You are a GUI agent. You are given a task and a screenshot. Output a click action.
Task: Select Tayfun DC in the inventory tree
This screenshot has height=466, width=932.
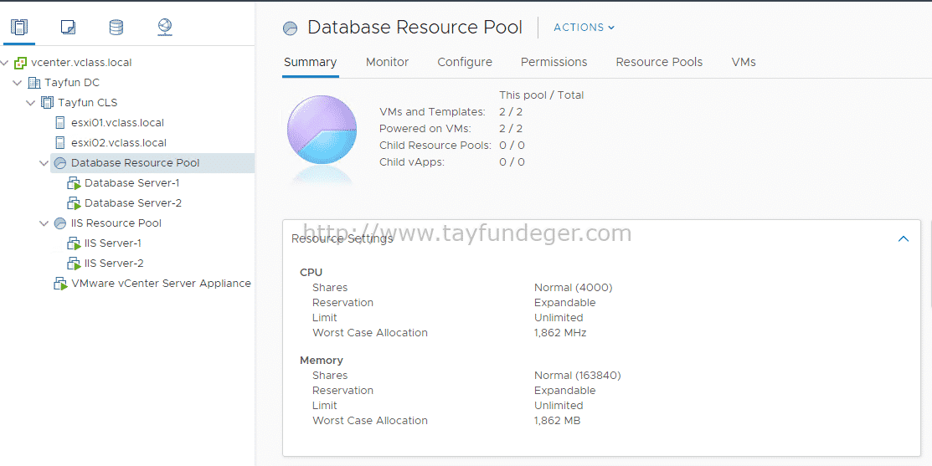point(72,83)
